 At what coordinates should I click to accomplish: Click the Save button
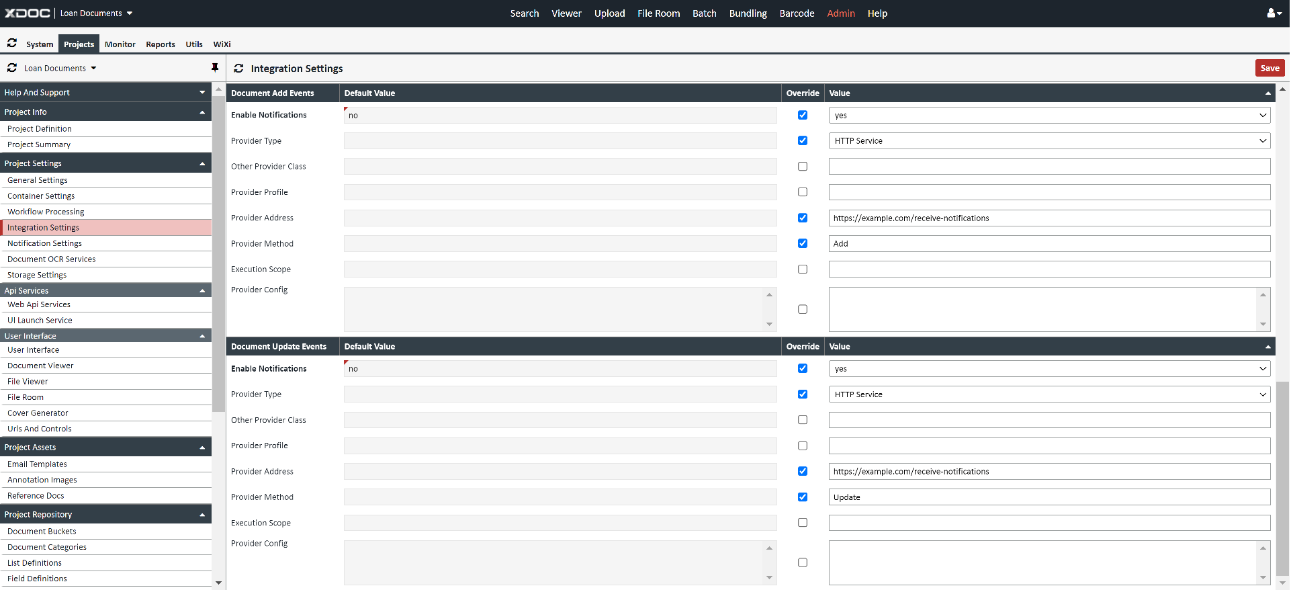1269,68
